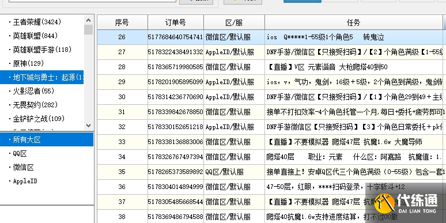
Task: Click task 爬塔40抗魔1.6w in row 38
Action: (x=332, y=217)
